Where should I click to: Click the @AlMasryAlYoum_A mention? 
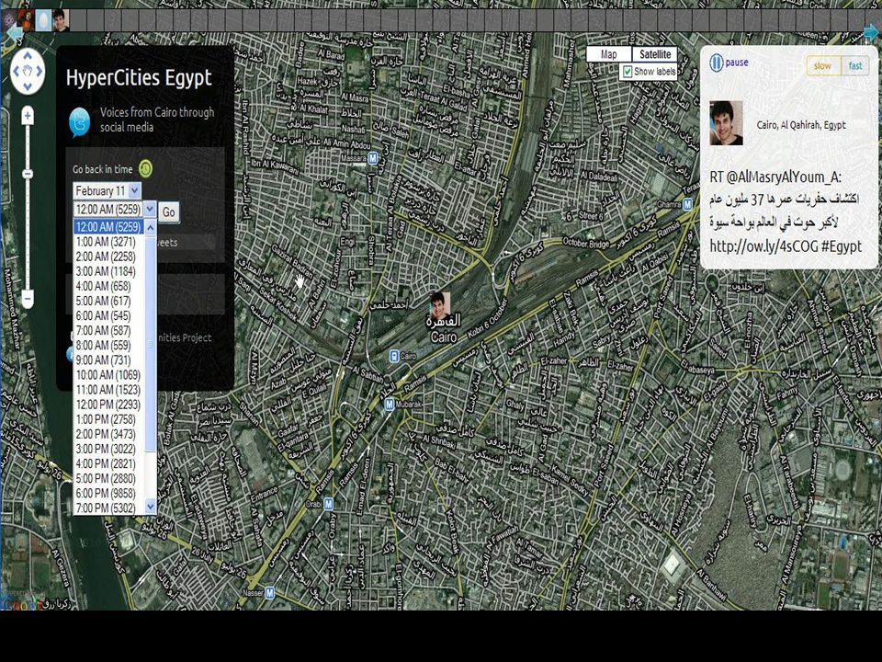point(784,177)
